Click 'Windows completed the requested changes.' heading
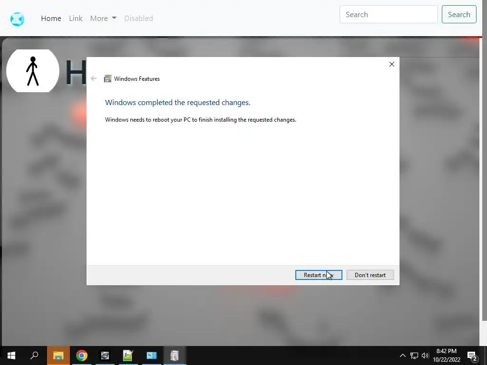 pos(178,103)
